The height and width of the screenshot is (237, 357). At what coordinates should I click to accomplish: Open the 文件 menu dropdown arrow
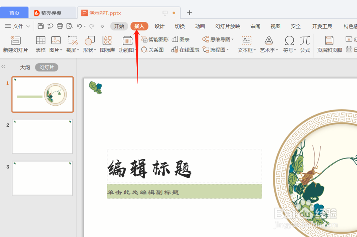click(x=28, y=26)
